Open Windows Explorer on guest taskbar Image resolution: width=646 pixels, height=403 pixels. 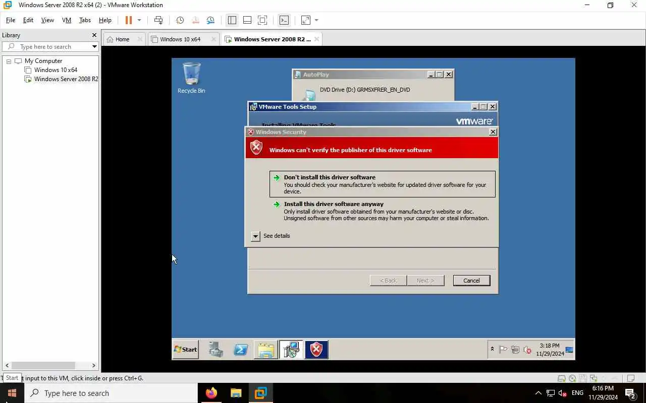coord(266,350)
